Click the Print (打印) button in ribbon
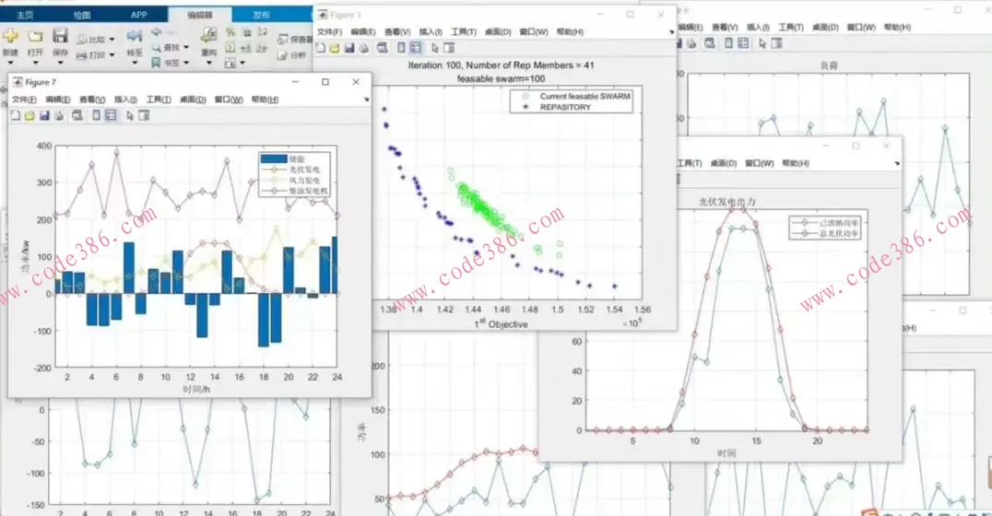The image size is (992, 516). 92,55
